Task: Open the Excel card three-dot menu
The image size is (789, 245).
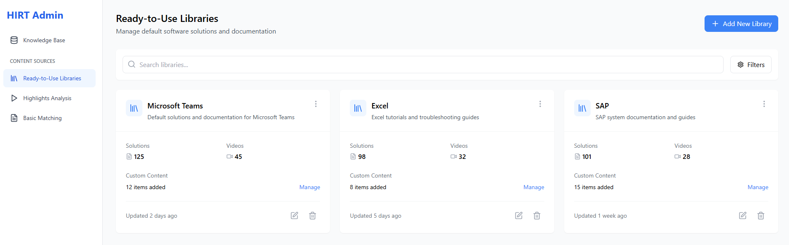Action: 540,104
